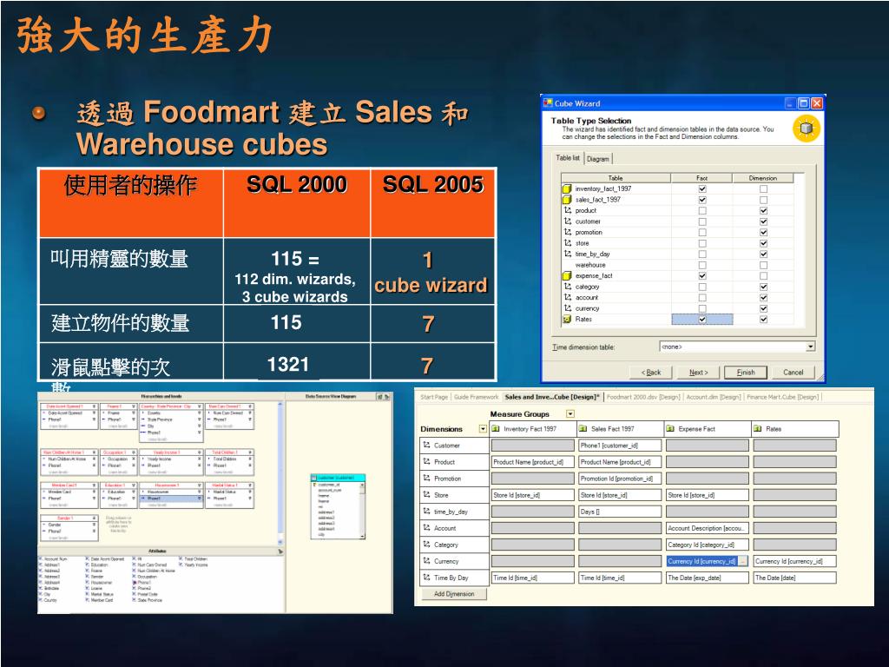This screenshot has width=889, height=667.
Task: Switch to the Table list tab
Action: coord(568,158)
